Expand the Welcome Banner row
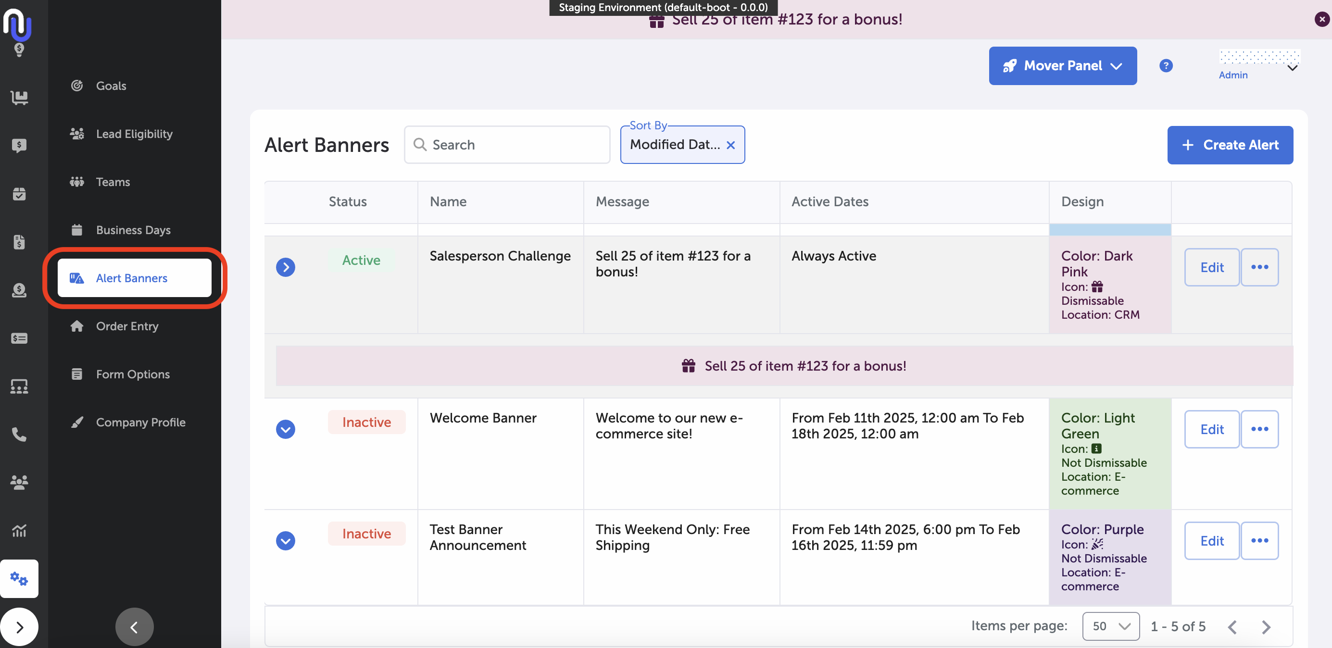This screenshot has height=648, width=1332. click(x=286, y=429)
